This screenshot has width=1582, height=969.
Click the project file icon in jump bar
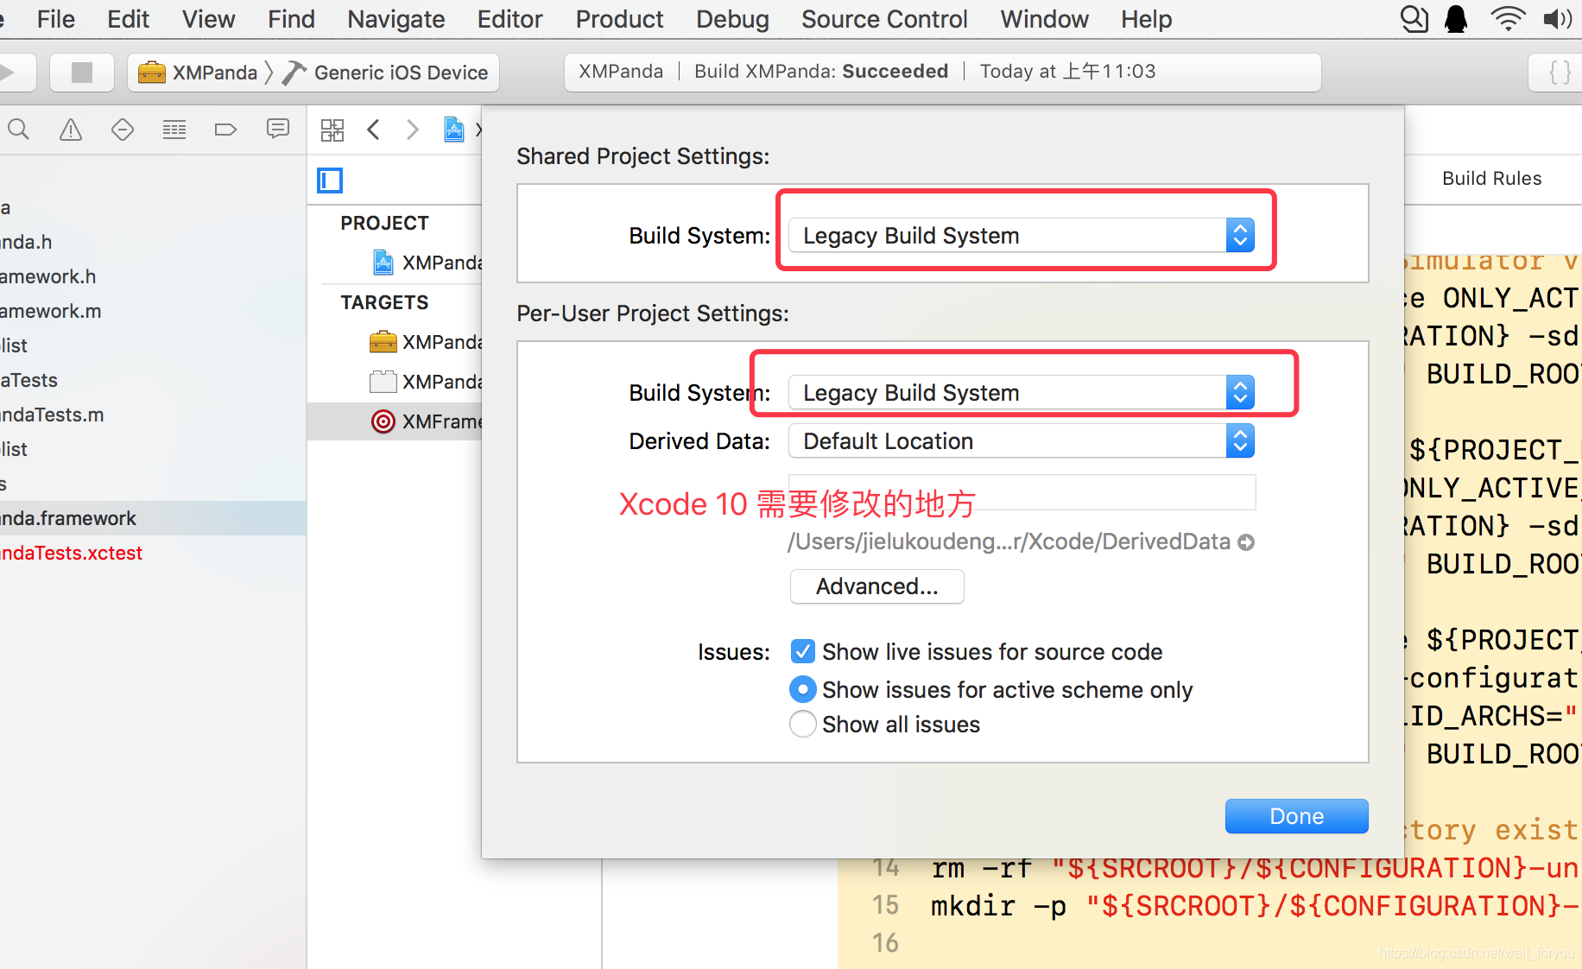454,130
